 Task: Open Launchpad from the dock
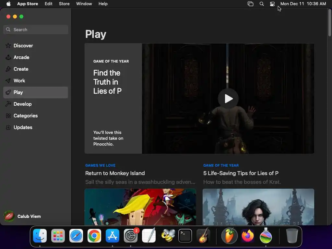[x=58, y=236]
